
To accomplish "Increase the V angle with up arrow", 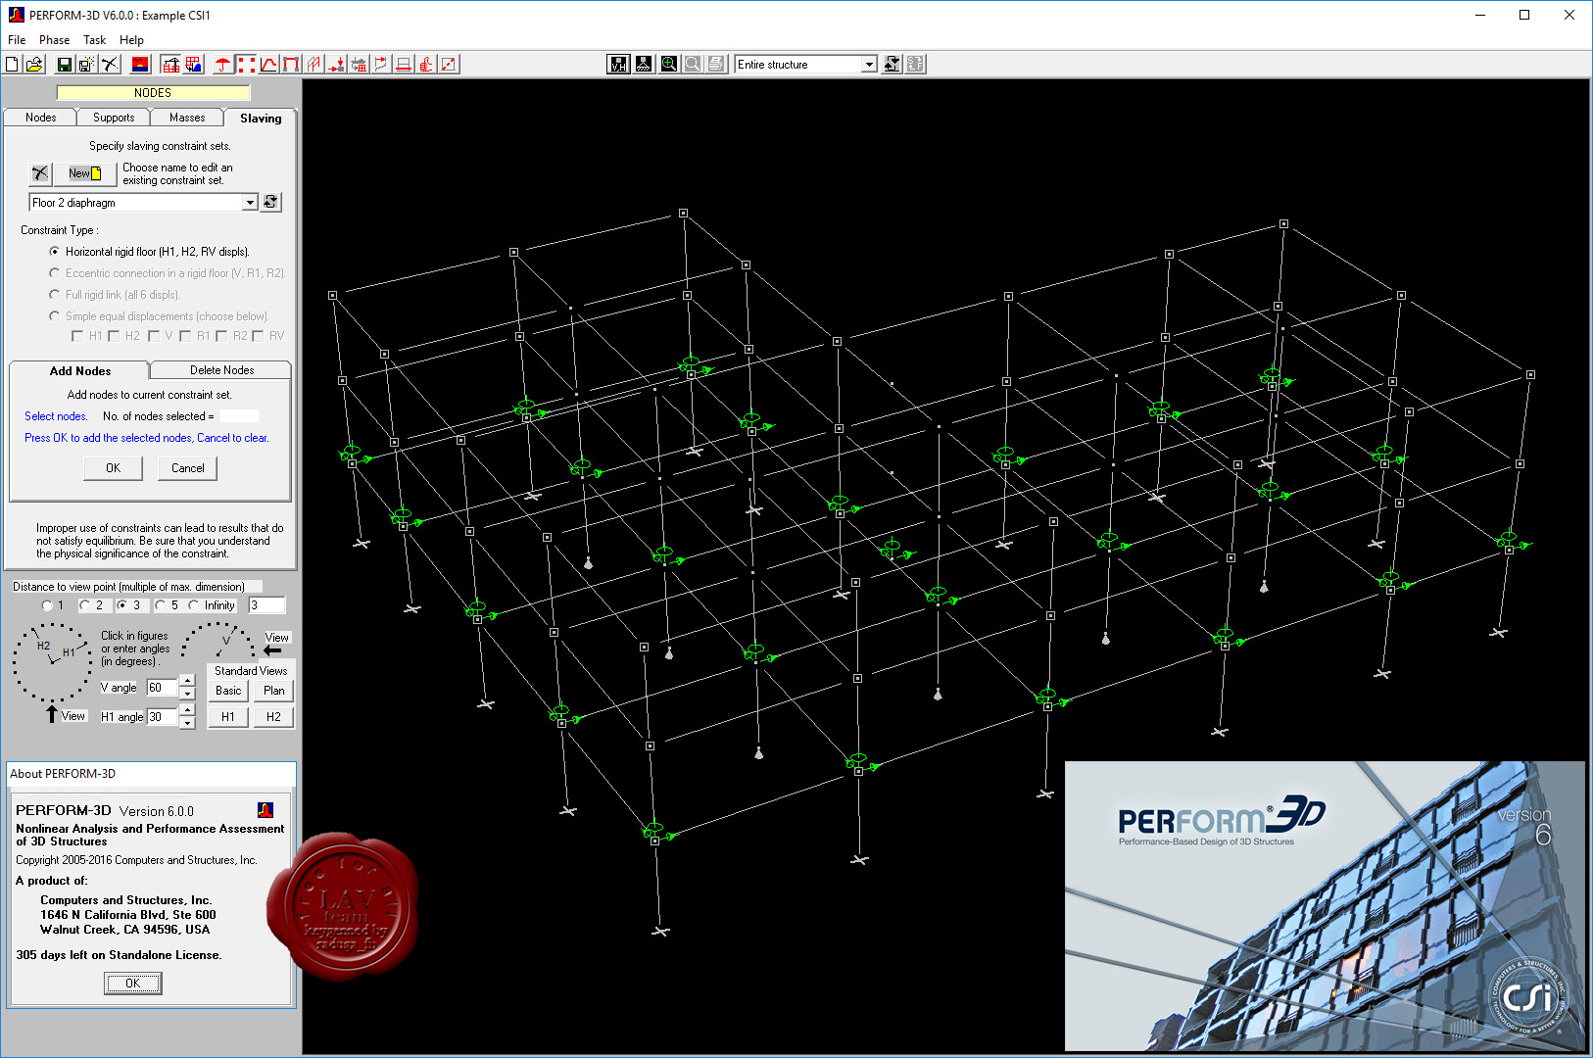I will pos(187,681).
